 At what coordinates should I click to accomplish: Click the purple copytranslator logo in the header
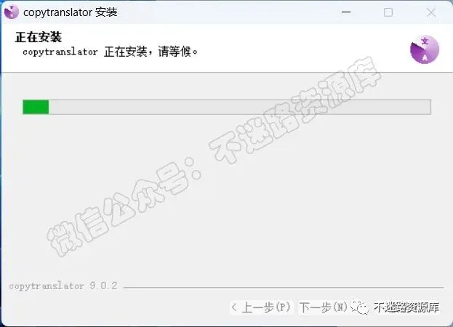[425, 49]
